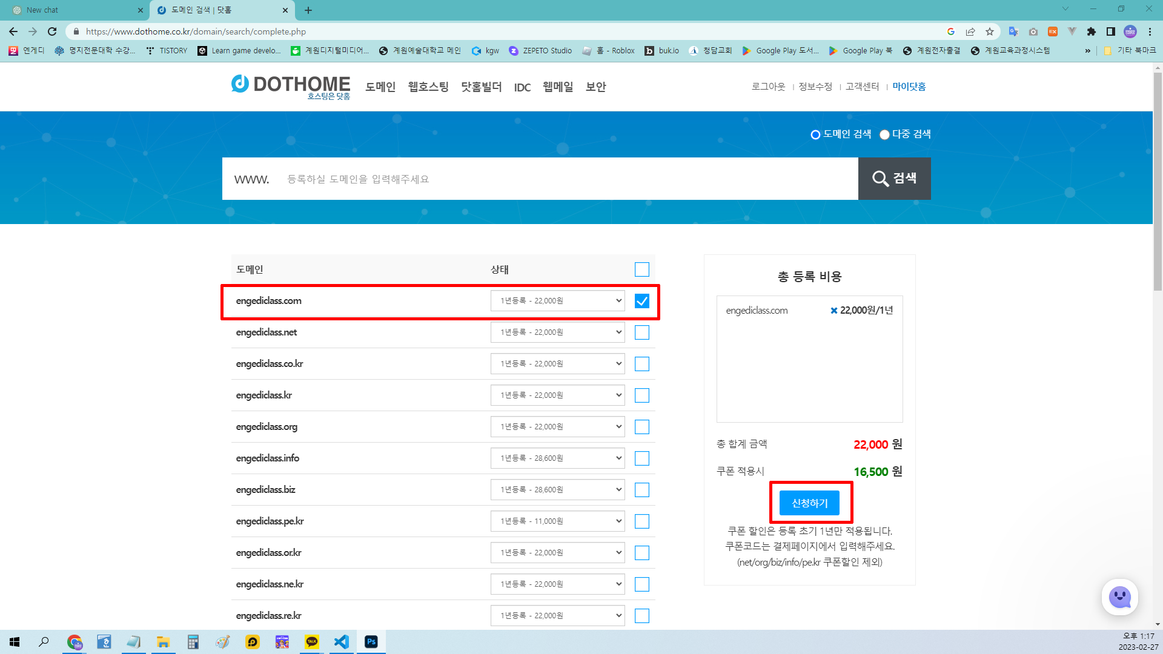This screenshot has height=654, width=1163.
Task: Click the magnifier icon on the 검색 button
Action: tap(881, 178)
